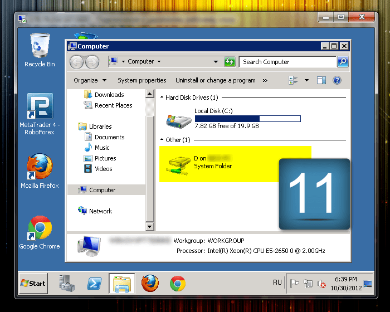390x312 pixels.
Task: Switch the RU input language indicator
Action: click(277, 282)
